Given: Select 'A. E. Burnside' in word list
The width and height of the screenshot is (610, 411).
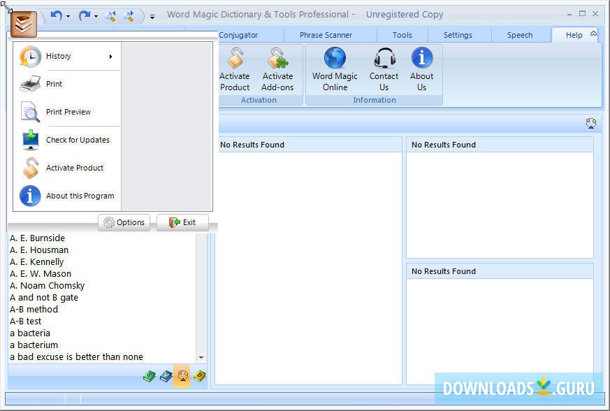Looking at the screenshot, I should [37, 238].
